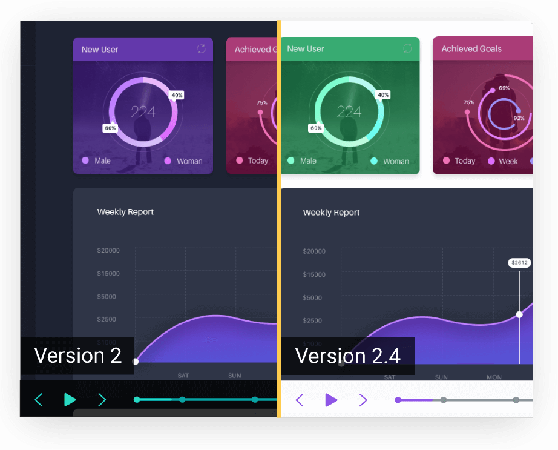The height and width of the screenshot is (450, 558).
Task: Click $5000 axis label in Version 2 chart
Action: click(x=107, y=297)
